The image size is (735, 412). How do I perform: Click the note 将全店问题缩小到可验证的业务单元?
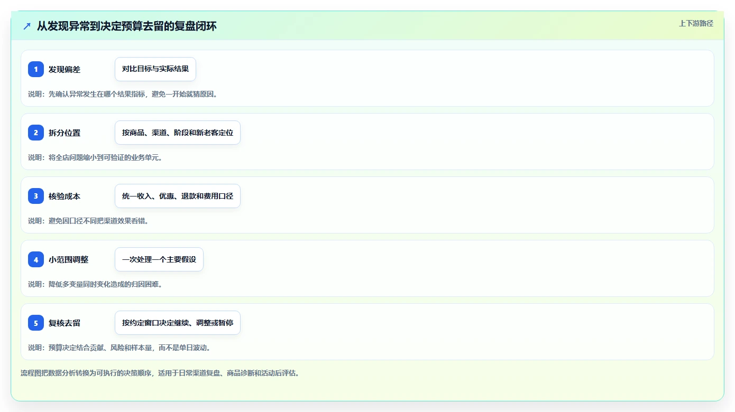[105, 157]
